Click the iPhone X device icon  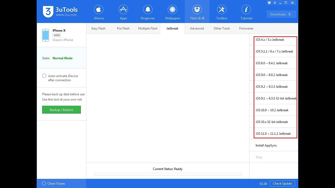(46, 35)
